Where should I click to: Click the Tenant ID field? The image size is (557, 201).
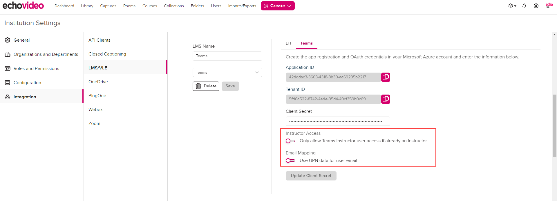pos(333,99)
